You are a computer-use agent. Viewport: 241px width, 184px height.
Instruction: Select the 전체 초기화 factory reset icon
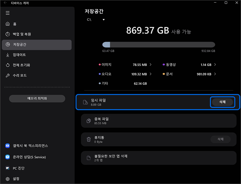click(8, 65)
